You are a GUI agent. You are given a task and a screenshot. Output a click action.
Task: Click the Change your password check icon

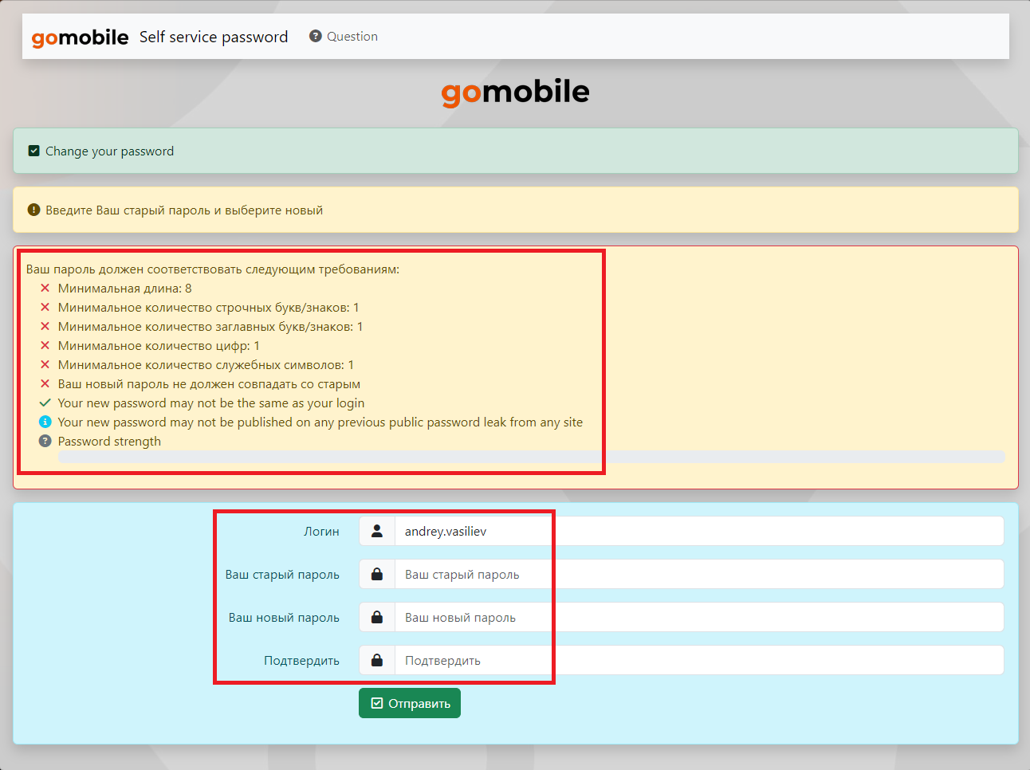click(x=33, y=151)
